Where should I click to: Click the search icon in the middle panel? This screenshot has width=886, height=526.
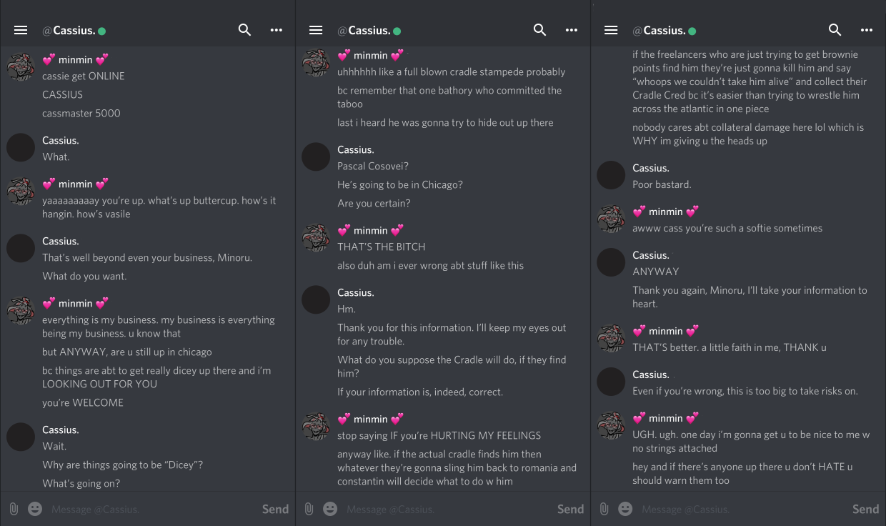pos(539,30)
